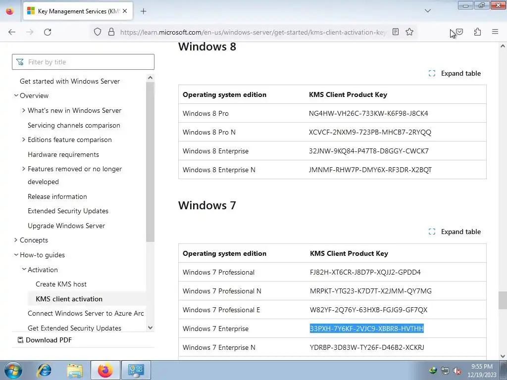Click the site security padlock icon
This screenshot has height=380, width=507.
[111, 32]
